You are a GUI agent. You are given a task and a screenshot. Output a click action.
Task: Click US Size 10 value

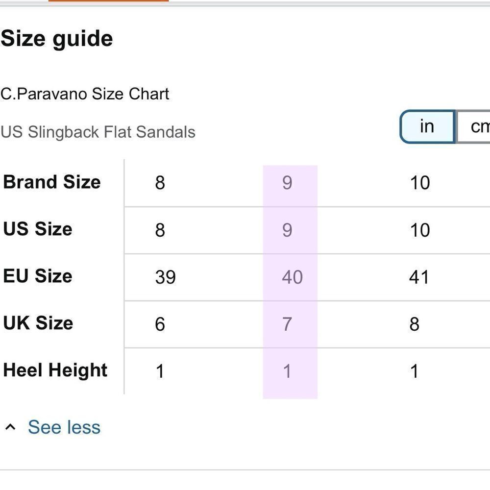pos(420,230)
